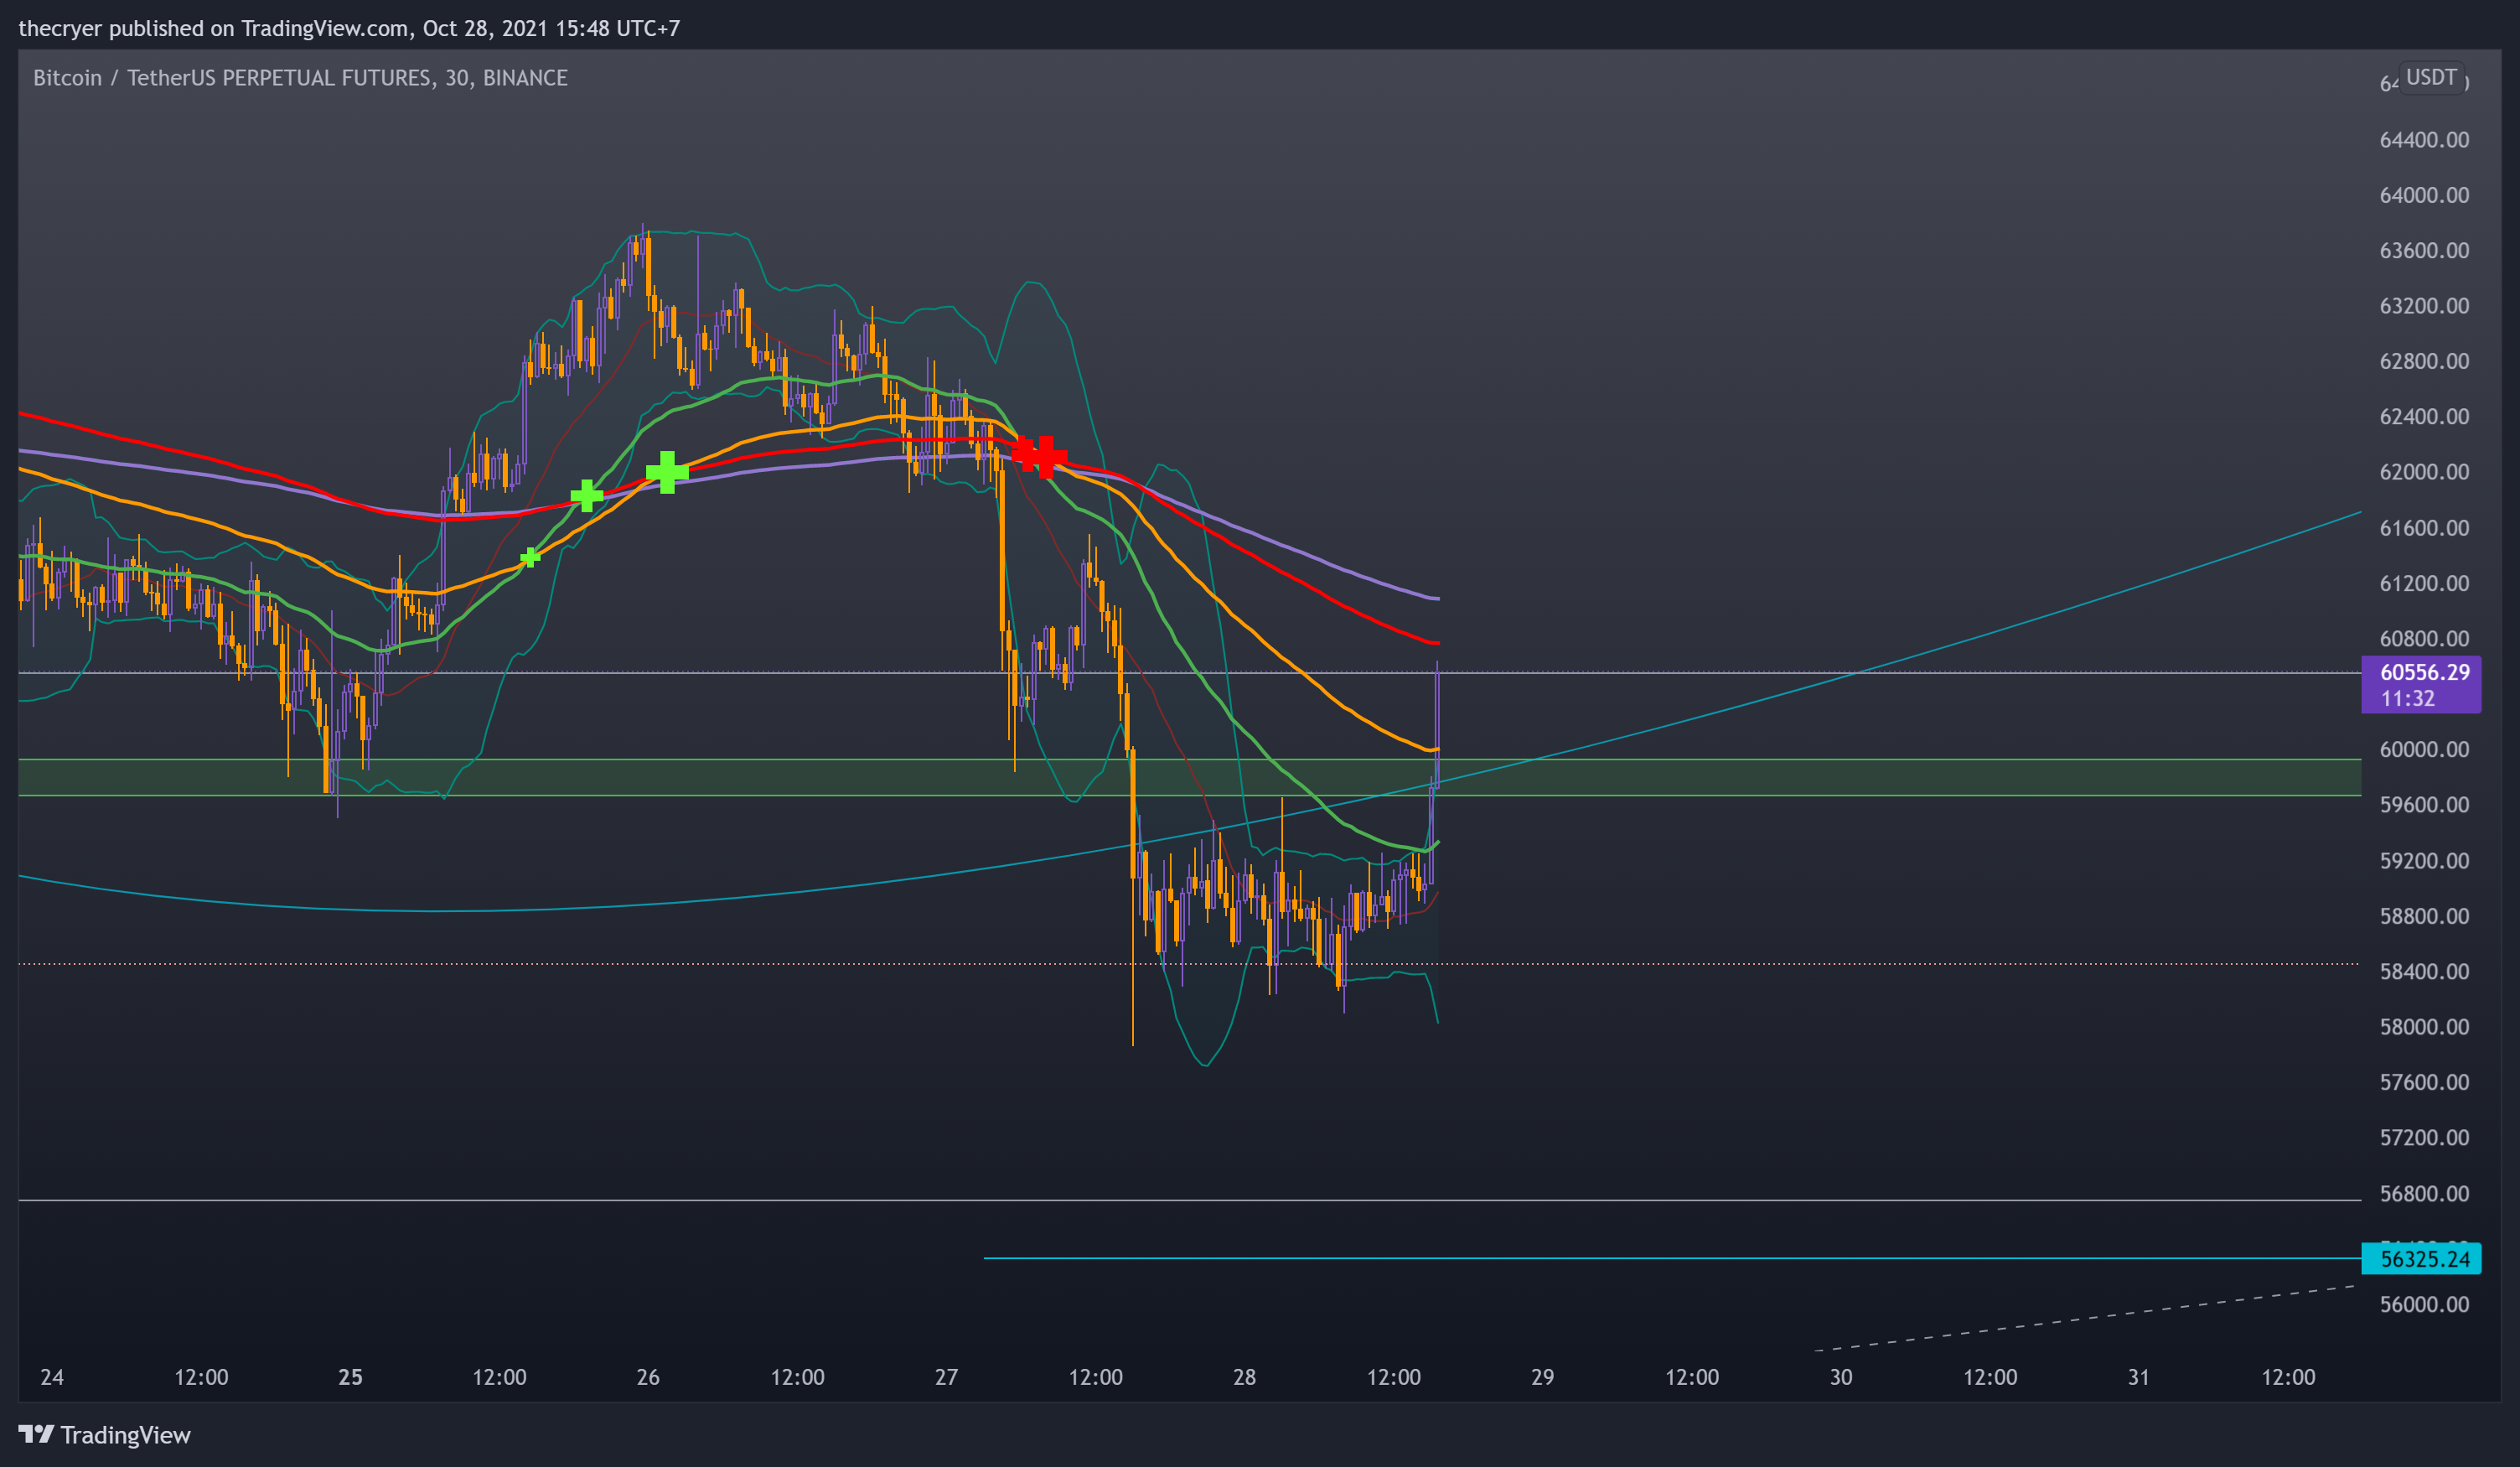Click the 64400.00 price axis label
Image resolution: width=2520 pixels, height=1467 pixels.
2424,140
